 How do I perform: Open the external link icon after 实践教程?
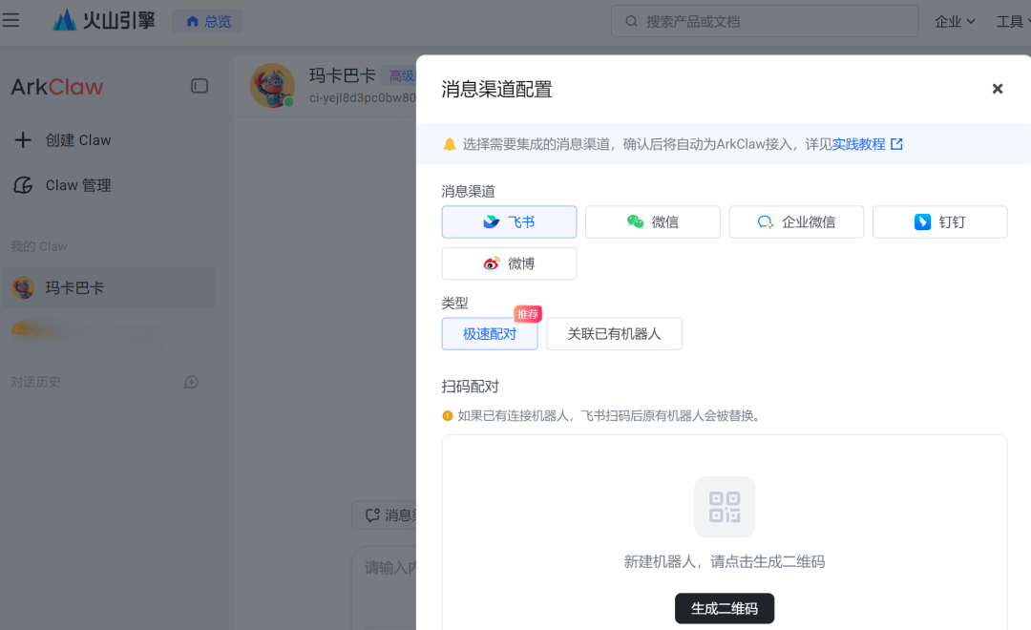coord(896,144)
